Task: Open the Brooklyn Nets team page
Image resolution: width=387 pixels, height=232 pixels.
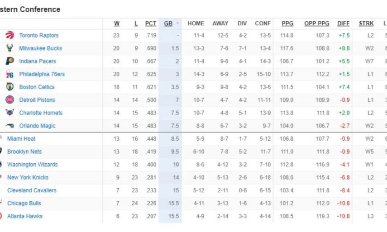Action: point(24,152)
